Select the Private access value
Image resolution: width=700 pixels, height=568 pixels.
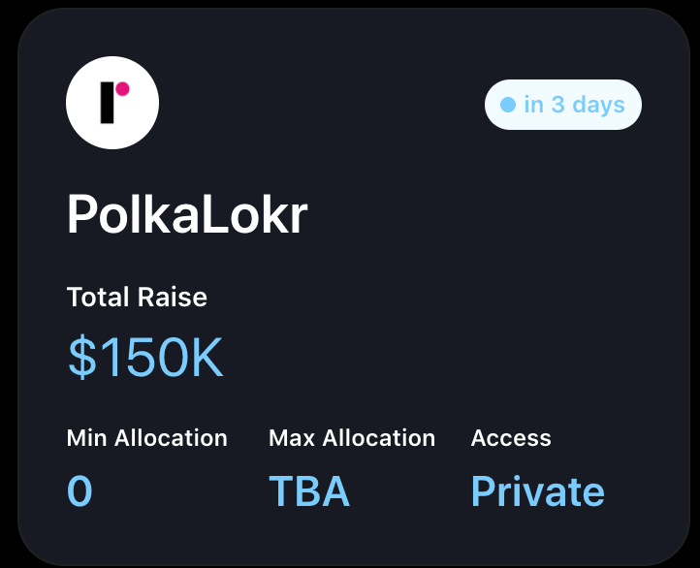[538, 490]
